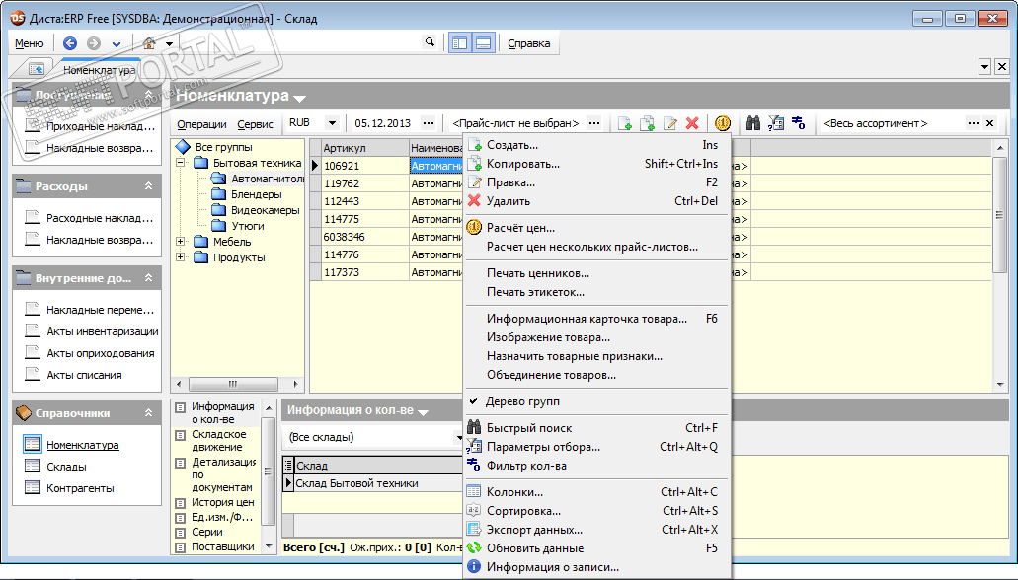Toggle the 'Дерево групп' checked menu item

[522, 401]
